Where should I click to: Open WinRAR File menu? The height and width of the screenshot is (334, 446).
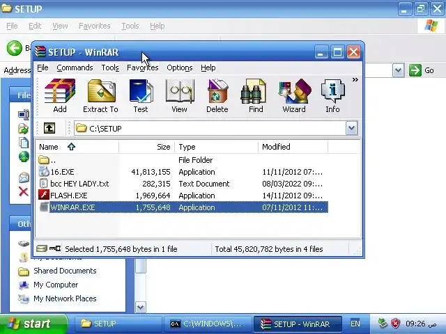click(43, 67)
